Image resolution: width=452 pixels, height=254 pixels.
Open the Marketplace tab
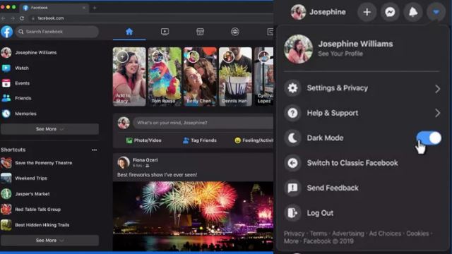[x=200, y=32]
